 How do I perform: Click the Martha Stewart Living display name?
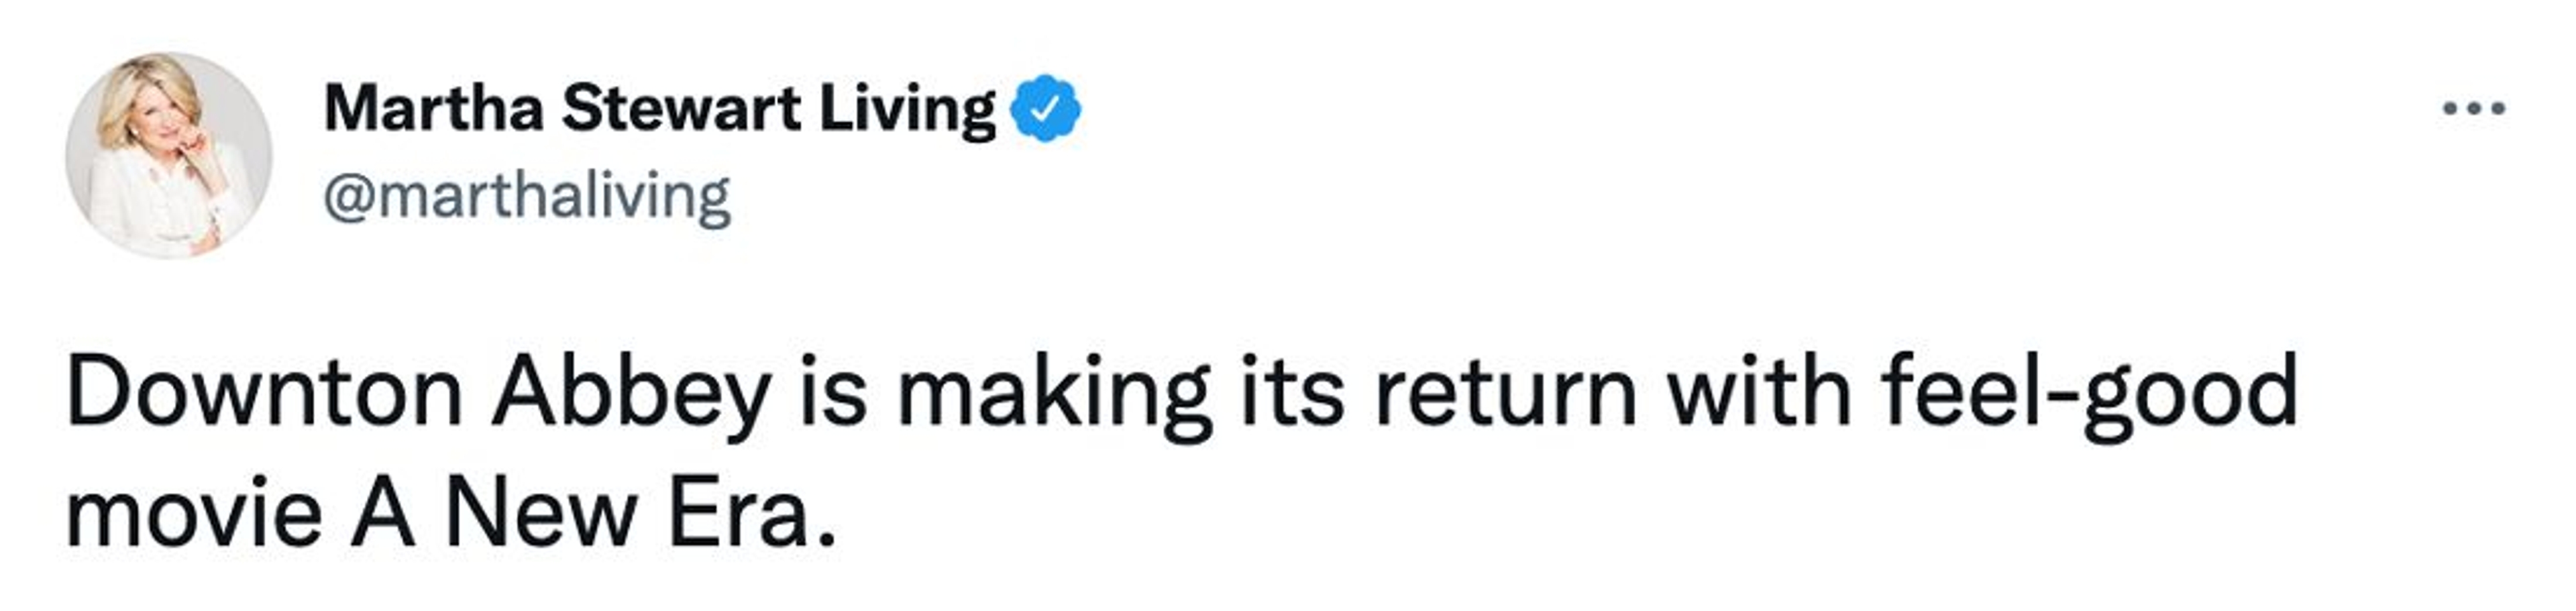click(x=660, y=108)
